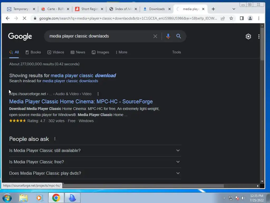Click the scroll-down arrow of the page

(262, 181)
